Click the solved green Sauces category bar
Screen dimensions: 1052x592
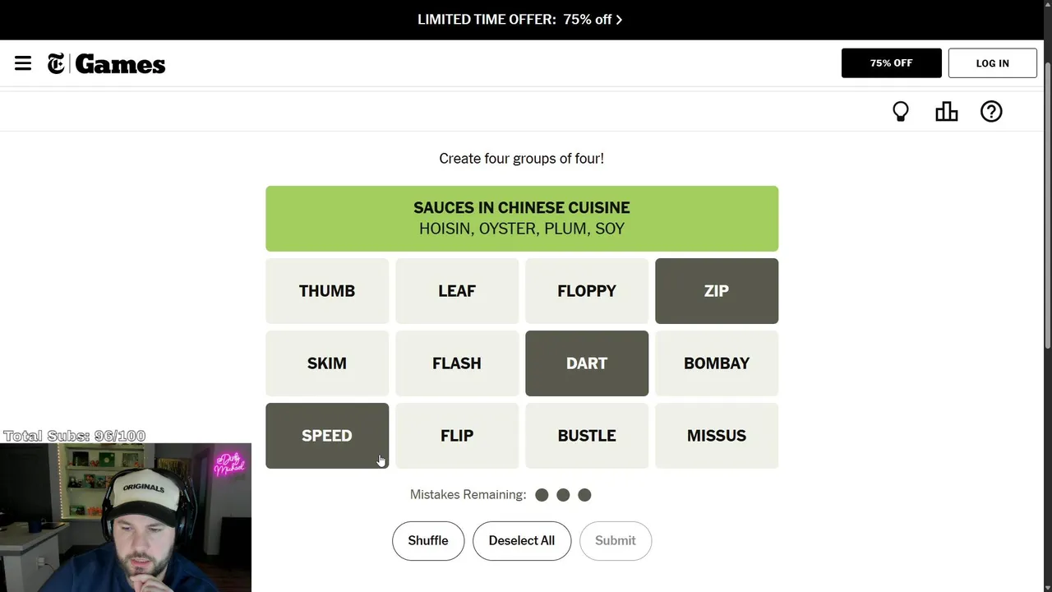(x=521, y=219)
